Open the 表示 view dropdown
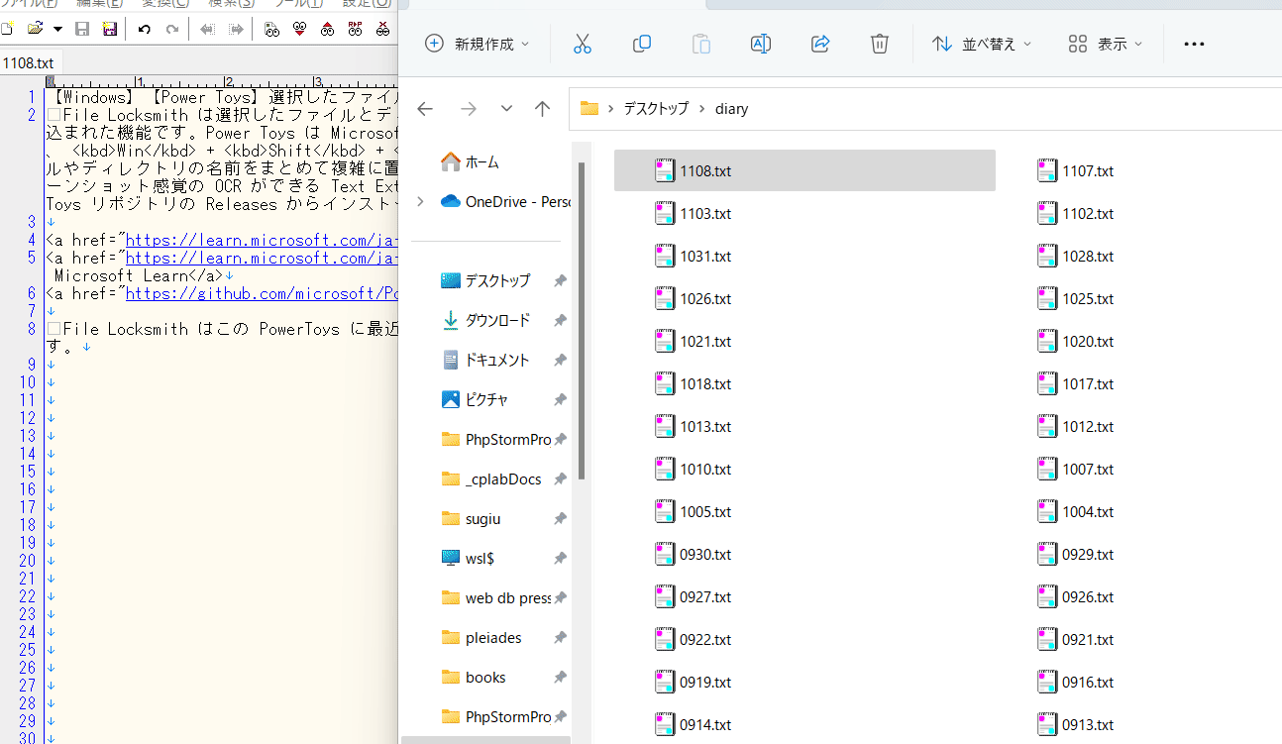Screen dimensions: 1282x744 click(x=1106, y=44)
